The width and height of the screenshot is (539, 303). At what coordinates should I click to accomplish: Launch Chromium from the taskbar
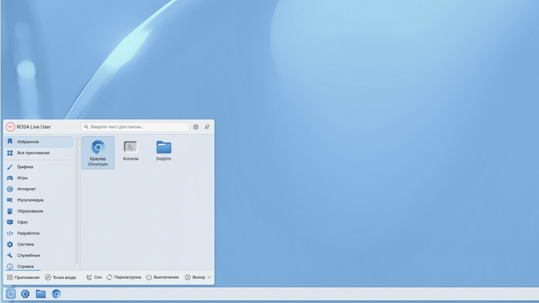click(56, 294)
